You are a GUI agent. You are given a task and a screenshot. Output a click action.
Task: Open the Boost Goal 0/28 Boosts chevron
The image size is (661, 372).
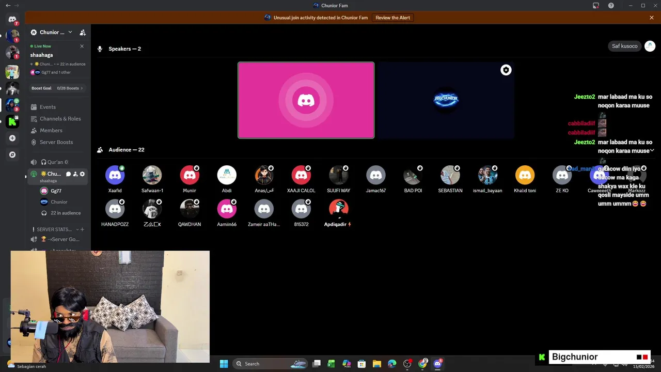click(x=82, y=88)
